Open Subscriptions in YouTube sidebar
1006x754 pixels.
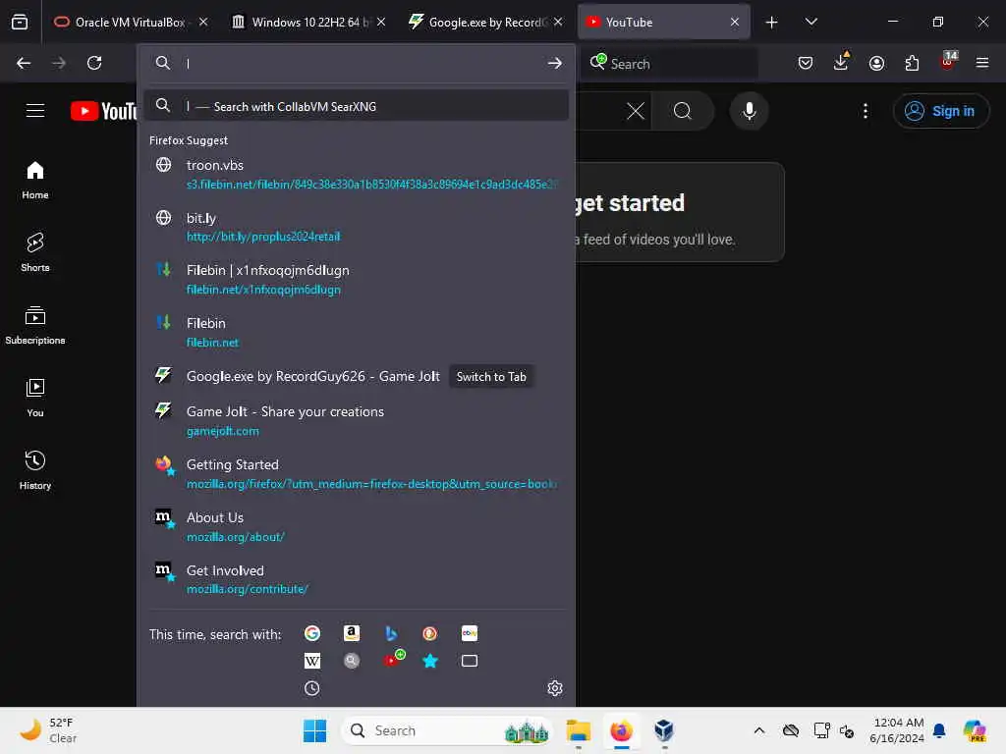click(x=35, y=325)
